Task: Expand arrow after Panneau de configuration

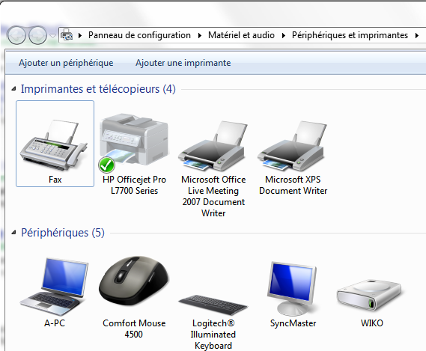Action: [200, 35]
